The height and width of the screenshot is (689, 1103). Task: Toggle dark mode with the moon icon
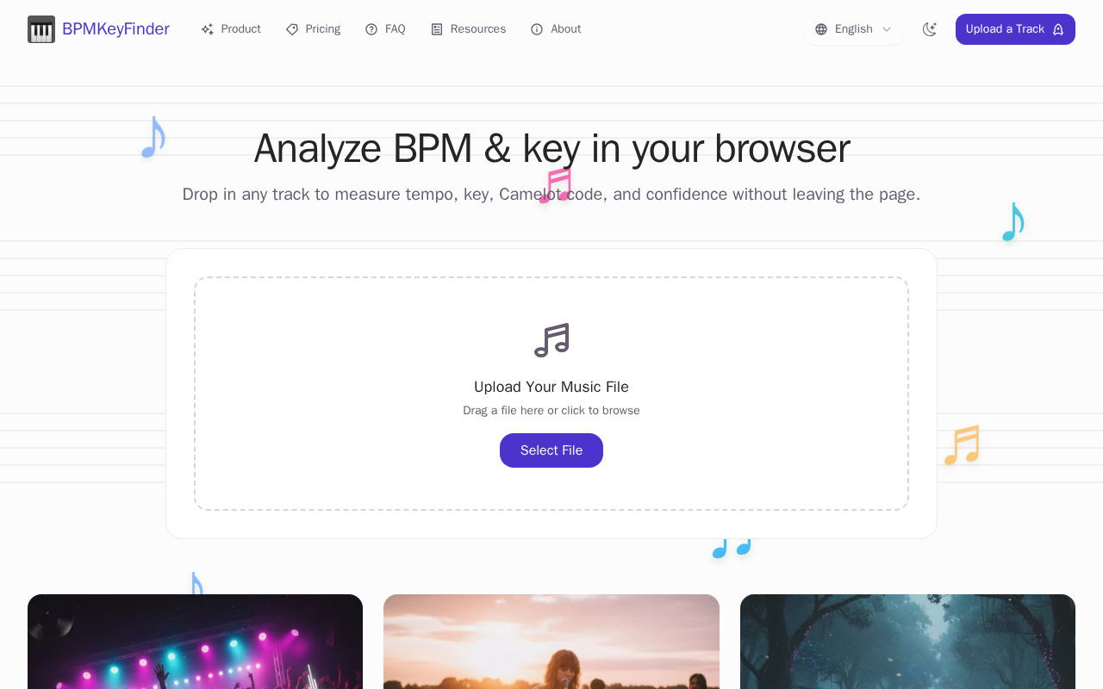pos(930,29)
